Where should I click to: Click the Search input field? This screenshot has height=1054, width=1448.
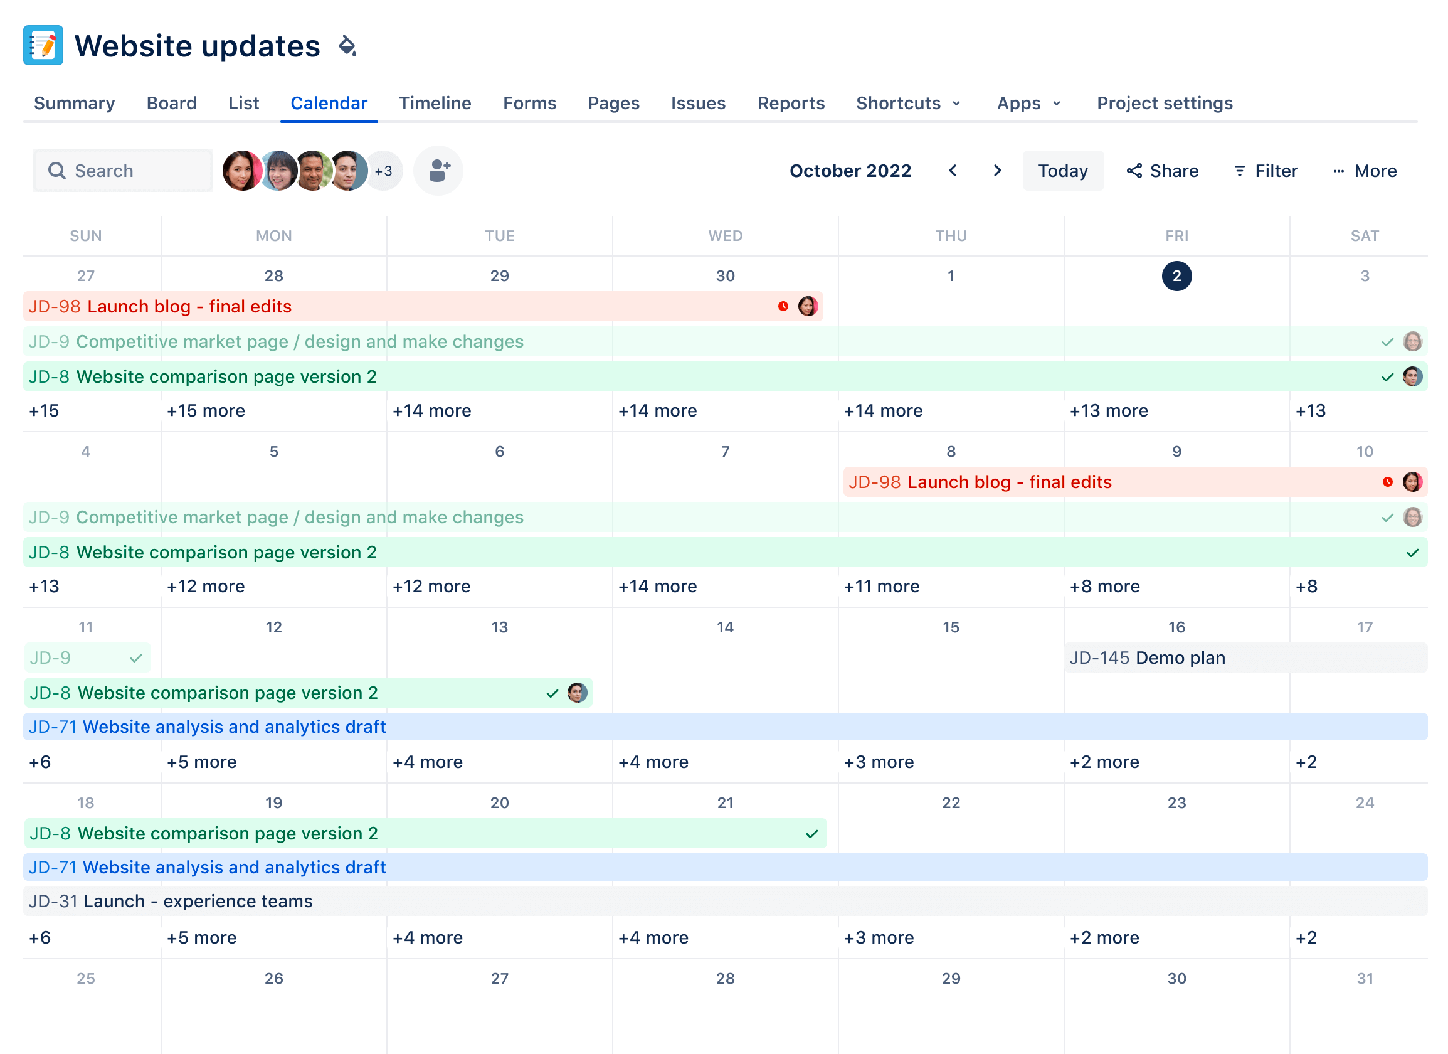click(124, 171)
